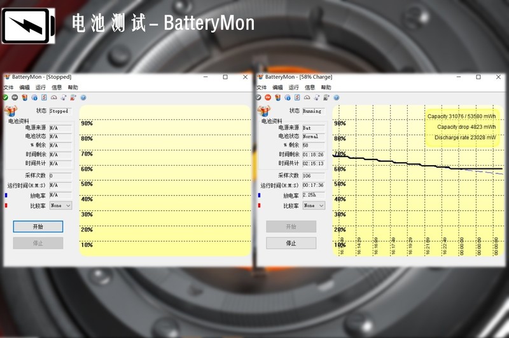Click 采样次数 field showing 106
This screenshot has width=509, height=338.
pyautogui.click(x=314, y=175)
